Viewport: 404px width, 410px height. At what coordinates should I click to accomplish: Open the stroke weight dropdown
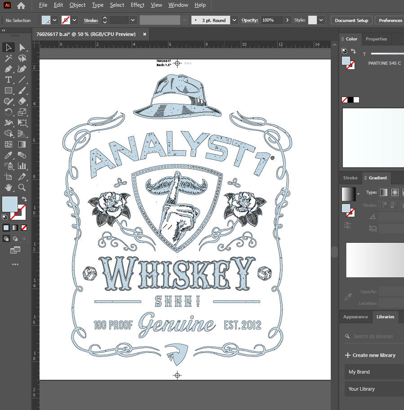pos(133,20)
